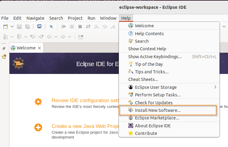Screen dimensions: 228x147
Task: Choose Help Contents menu item
Action: pyautogui.click(x=169, y=34)
